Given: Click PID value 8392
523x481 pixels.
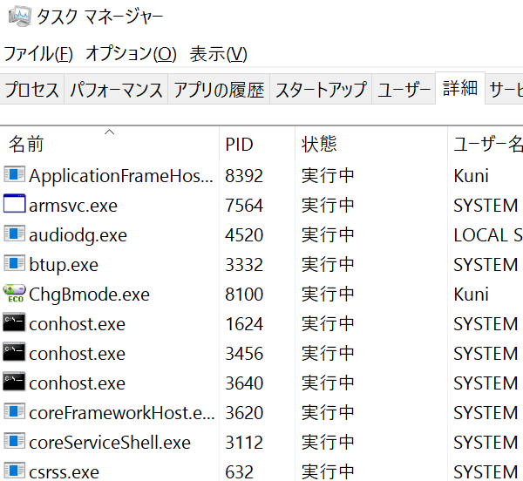Looking at the screenshot, I should (x=244, y=176).
